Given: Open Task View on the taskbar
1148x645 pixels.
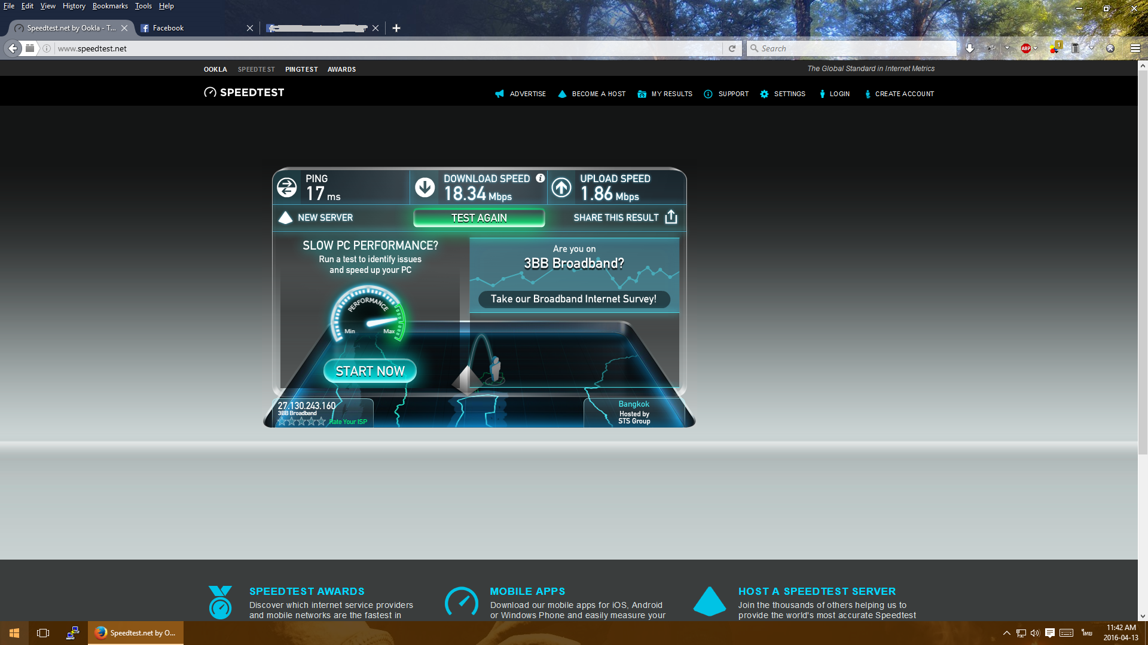Looking at the screenshot, I should (x=43, y=633).
